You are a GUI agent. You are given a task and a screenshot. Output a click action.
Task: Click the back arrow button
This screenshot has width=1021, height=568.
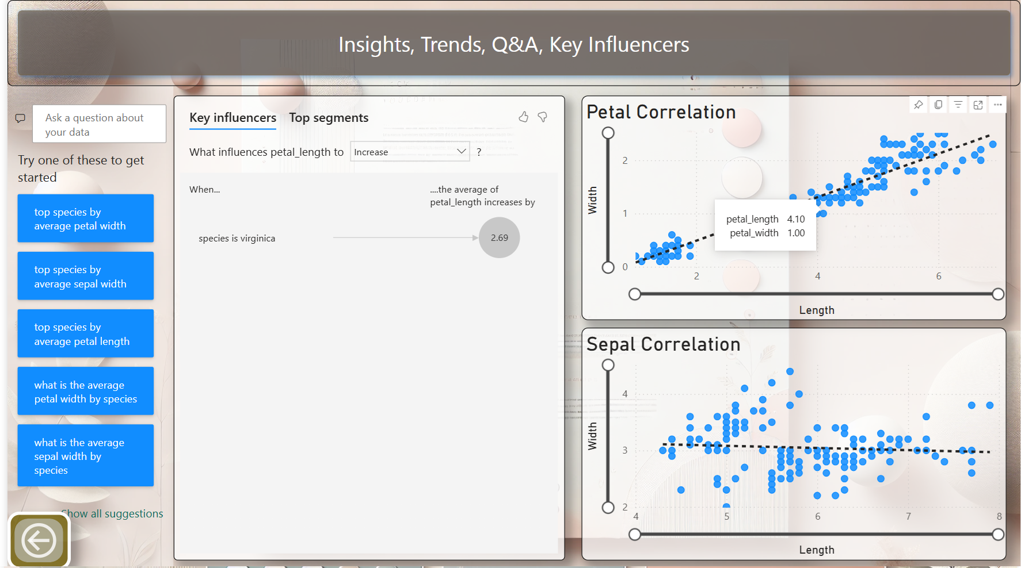(39, 540)
